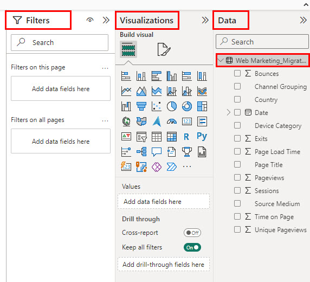The image size is (310, 282).
Task: Collapse the Web Marketing_Migrat... table
Action: [221, 60]
